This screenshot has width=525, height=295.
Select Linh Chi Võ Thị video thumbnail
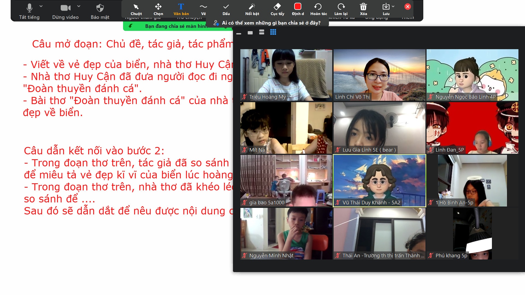pyautogui.click(x=379, y=75)
